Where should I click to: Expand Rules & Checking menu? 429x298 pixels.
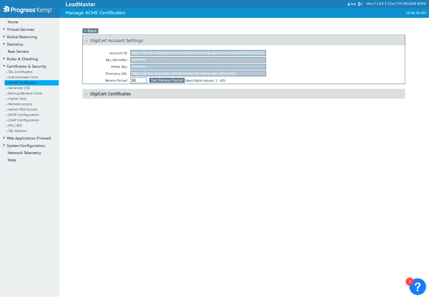tap(22, 59)
